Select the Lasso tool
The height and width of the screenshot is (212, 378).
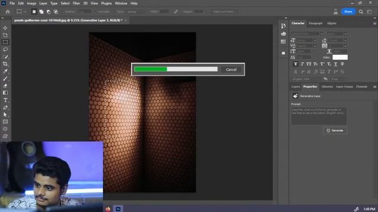point(5,49)
